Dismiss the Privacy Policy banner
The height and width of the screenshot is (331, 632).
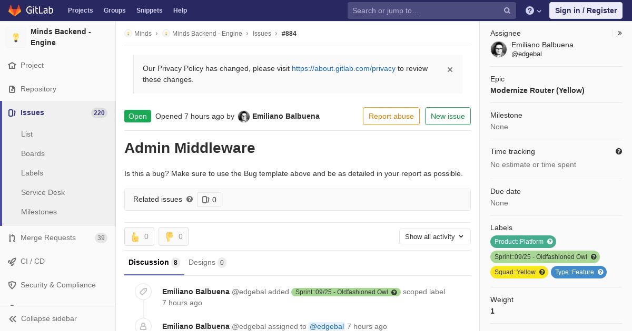pos(450,69)
